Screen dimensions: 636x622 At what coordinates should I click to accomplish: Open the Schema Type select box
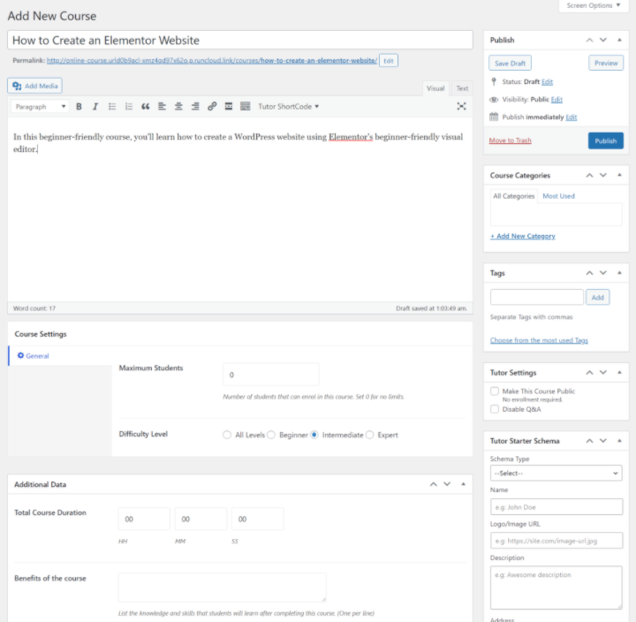point(556,473)
